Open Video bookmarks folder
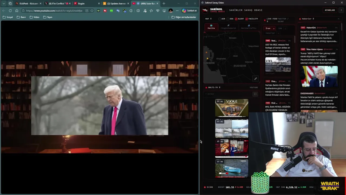Viewport: 346px width, 195px height. 34,17
